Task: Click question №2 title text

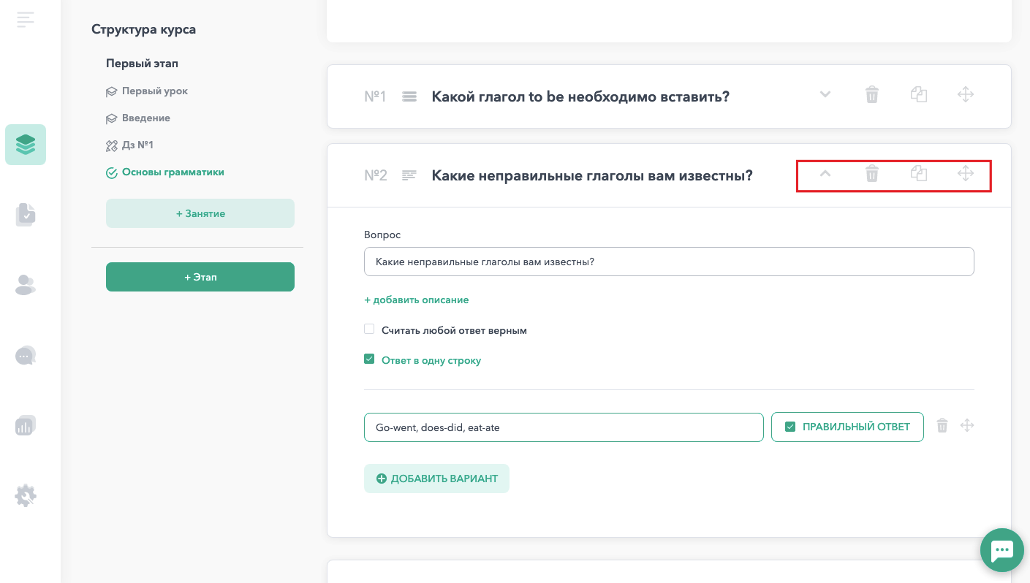Action: tap(592, 175)
